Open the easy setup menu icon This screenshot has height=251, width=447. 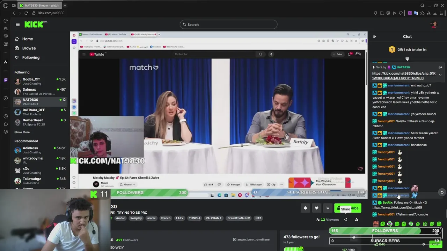(x=442, y=13)
